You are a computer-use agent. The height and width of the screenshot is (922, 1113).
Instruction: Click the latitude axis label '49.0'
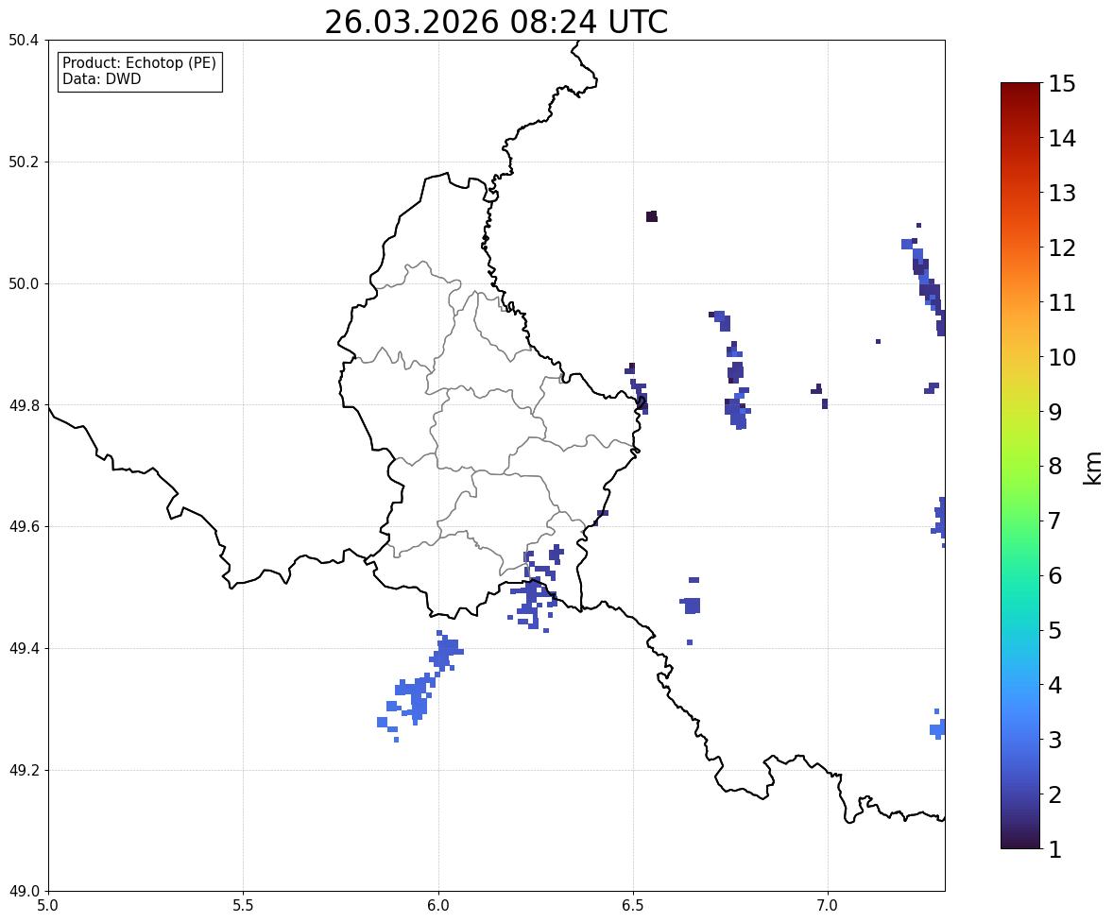pos(24,892)
